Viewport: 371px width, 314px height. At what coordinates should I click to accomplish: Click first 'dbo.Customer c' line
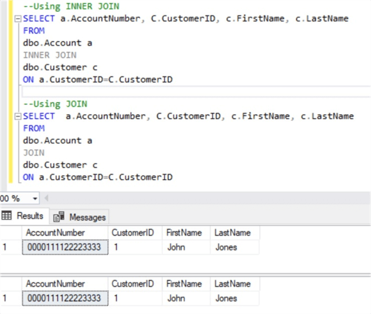60,67
